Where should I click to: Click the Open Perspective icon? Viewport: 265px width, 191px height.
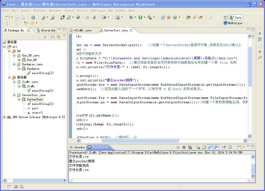coord(226,17)
